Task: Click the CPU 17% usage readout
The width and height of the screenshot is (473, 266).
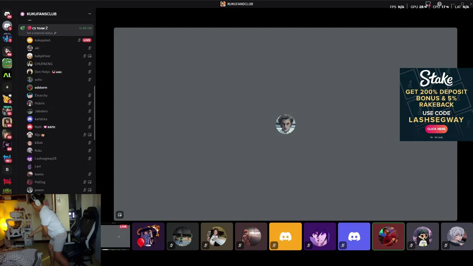Action: click(440, 7)
